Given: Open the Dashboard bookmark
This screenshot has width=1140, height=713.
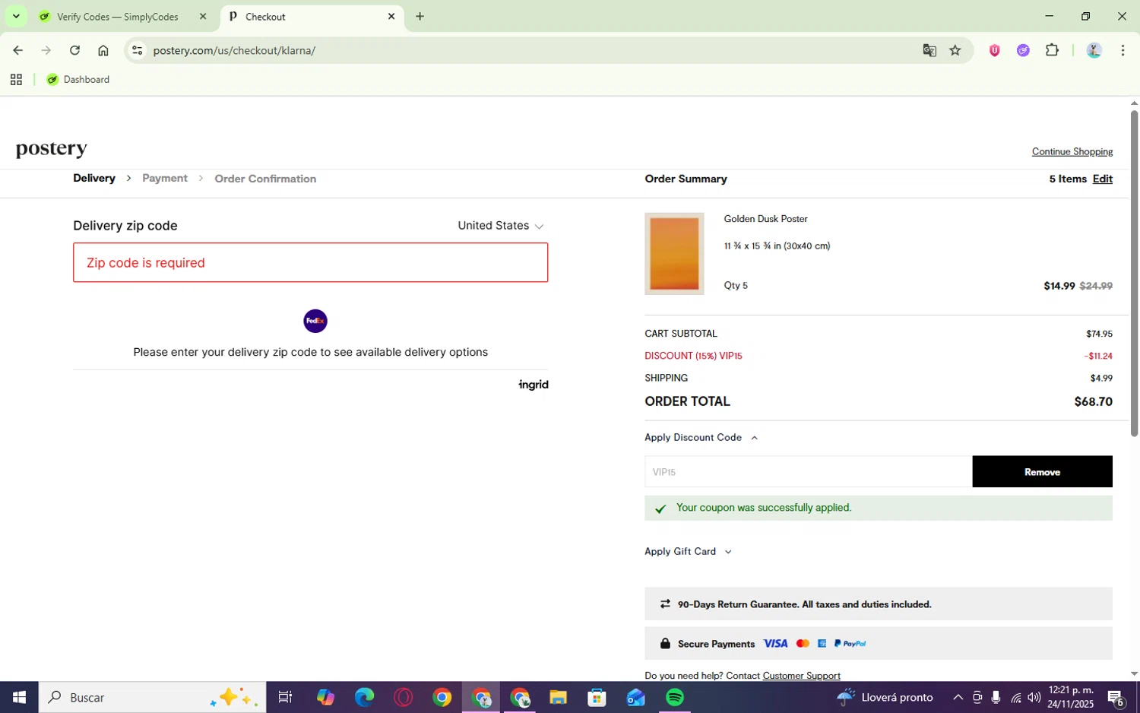Looking at the screenshot, I should (x=78, y=80).
